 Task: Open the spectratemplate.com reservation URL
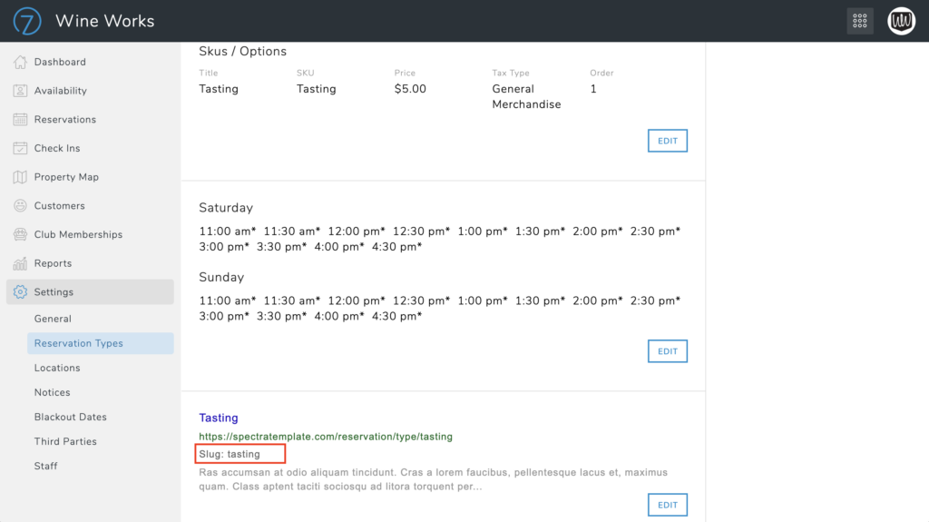tap(326, 437)
